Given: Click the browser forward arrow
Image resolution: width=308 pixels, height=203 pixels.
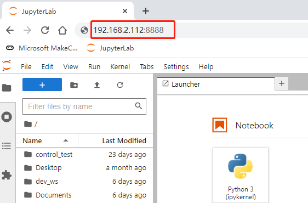Looking at the screenshot, I should point(27,30).
